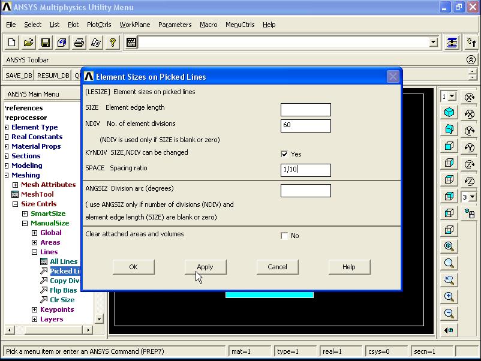Click the NDIV divisions input field

pyautogui.click(x=306, y=126)
